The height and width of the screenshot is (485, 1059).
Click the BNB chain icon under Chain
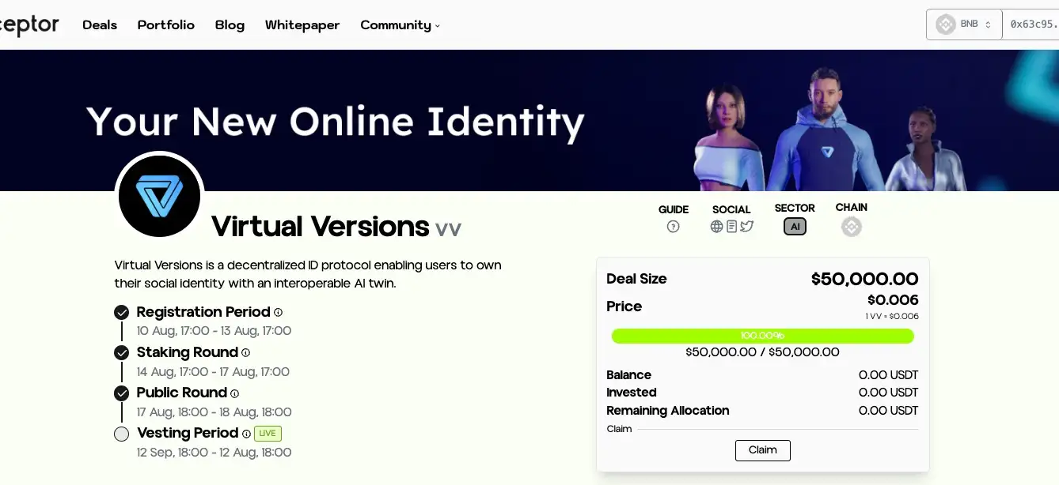[852, 227]
